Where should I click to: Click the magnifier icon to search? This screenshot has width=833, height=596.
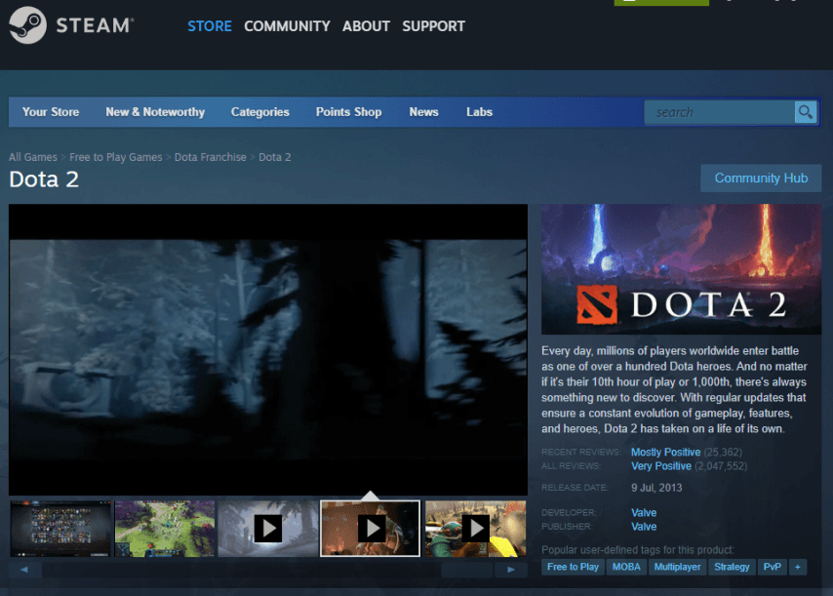pyautogui.click(x=806, y=111)
